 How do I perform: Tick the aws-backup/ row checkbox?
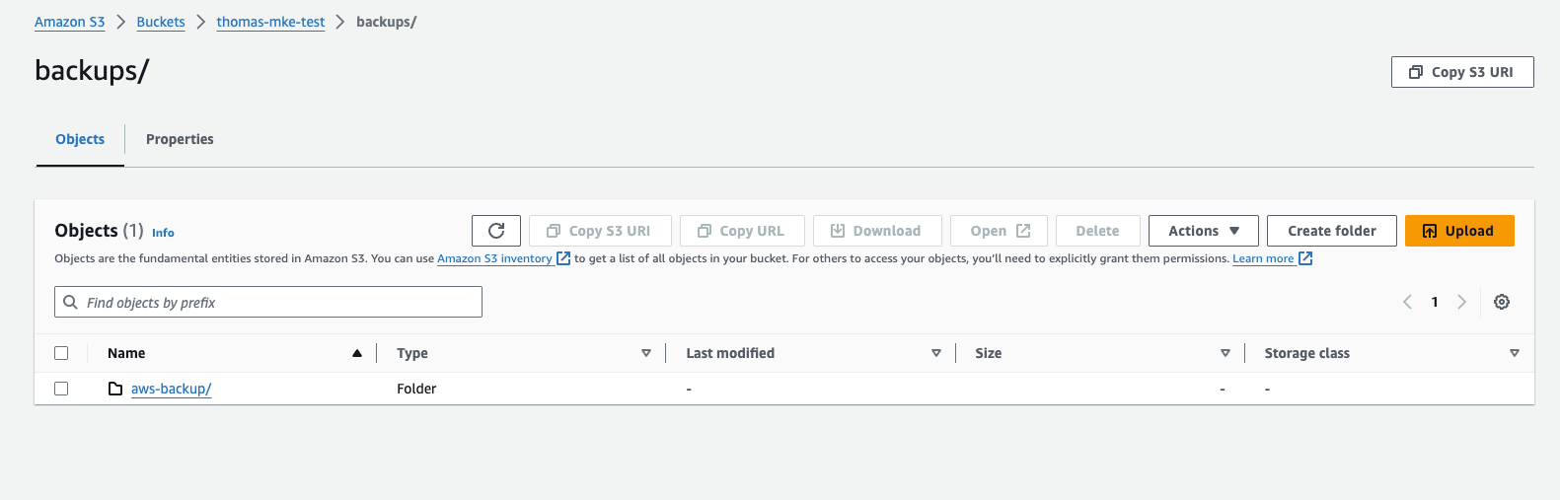(x=61, y=389)
